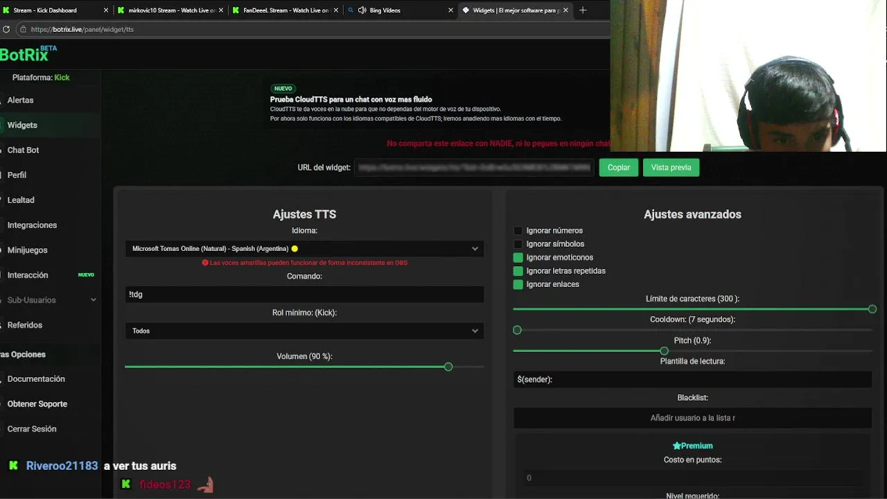This screenshot has width=887, height=499.
Task: Expand the Sub-Usuarios menu
Action: [51, 300]
